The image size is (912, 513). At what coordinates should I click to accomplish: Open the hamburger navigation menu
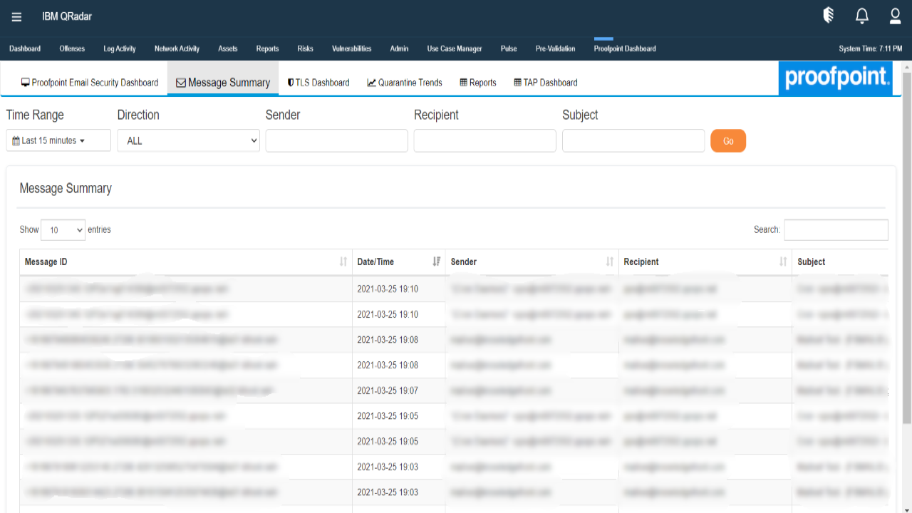point(16,17)
